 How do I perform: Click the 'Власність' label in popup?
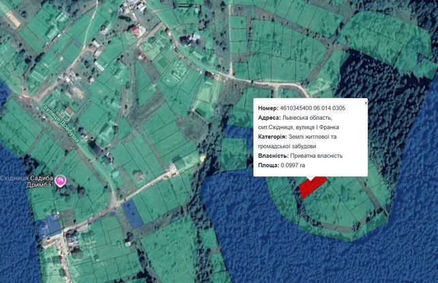pyautogui.click(x=273, y=156)
